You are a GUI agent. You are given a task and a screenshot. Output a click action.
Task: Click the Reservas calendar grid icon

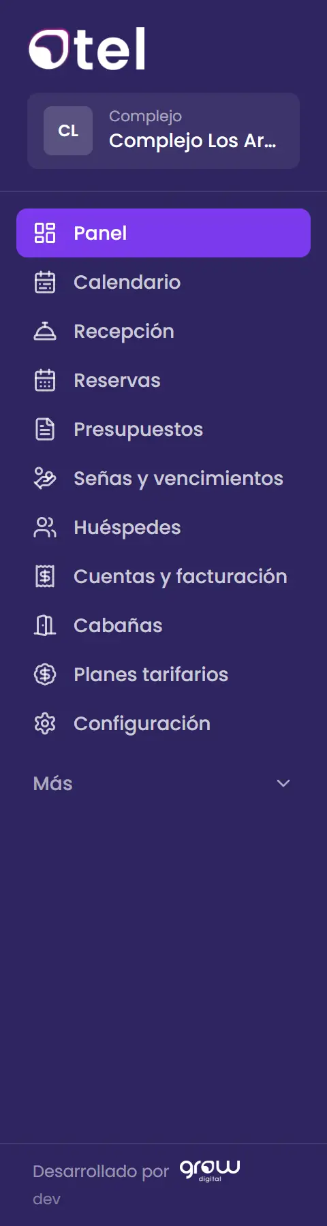[45, 380]
